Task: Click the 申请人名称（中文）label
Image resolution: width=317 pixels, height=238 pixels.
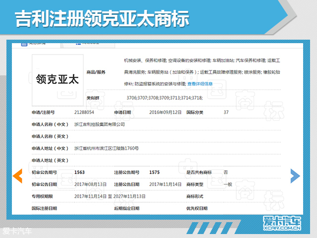Action: tap(50, 124)
